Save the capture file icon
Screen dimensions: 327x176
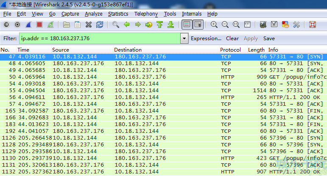78,25
